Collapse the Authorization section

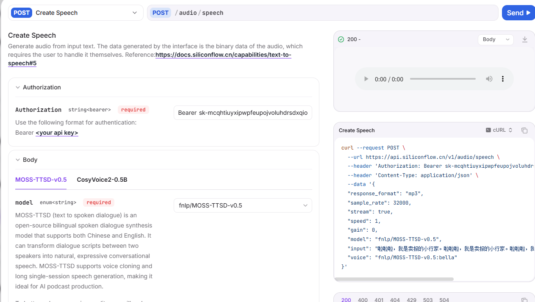18,87
